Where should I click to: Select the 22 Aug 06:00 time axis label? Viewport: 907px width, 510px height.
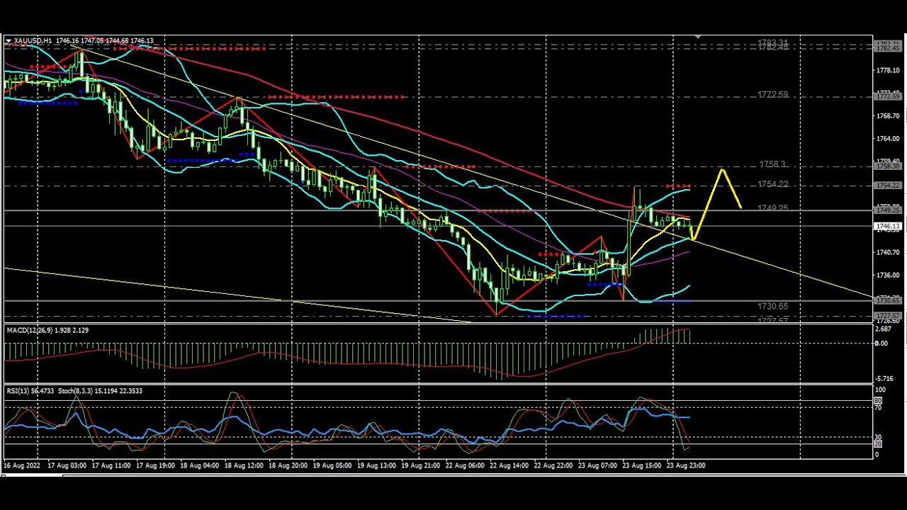click(464, 465)
